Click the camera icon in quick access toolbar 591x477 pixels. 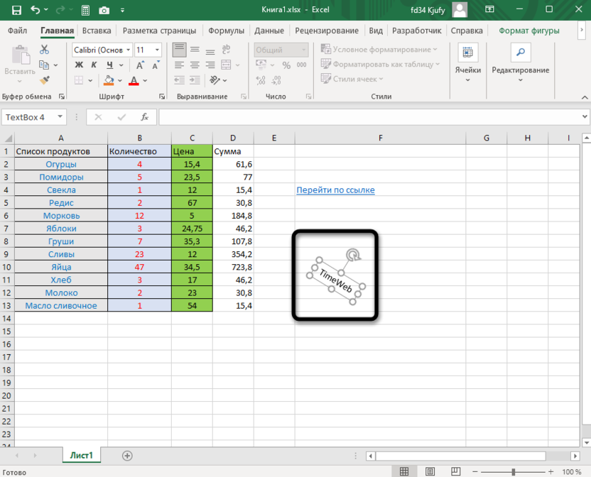pyautogui.click(x=104, y=11)
